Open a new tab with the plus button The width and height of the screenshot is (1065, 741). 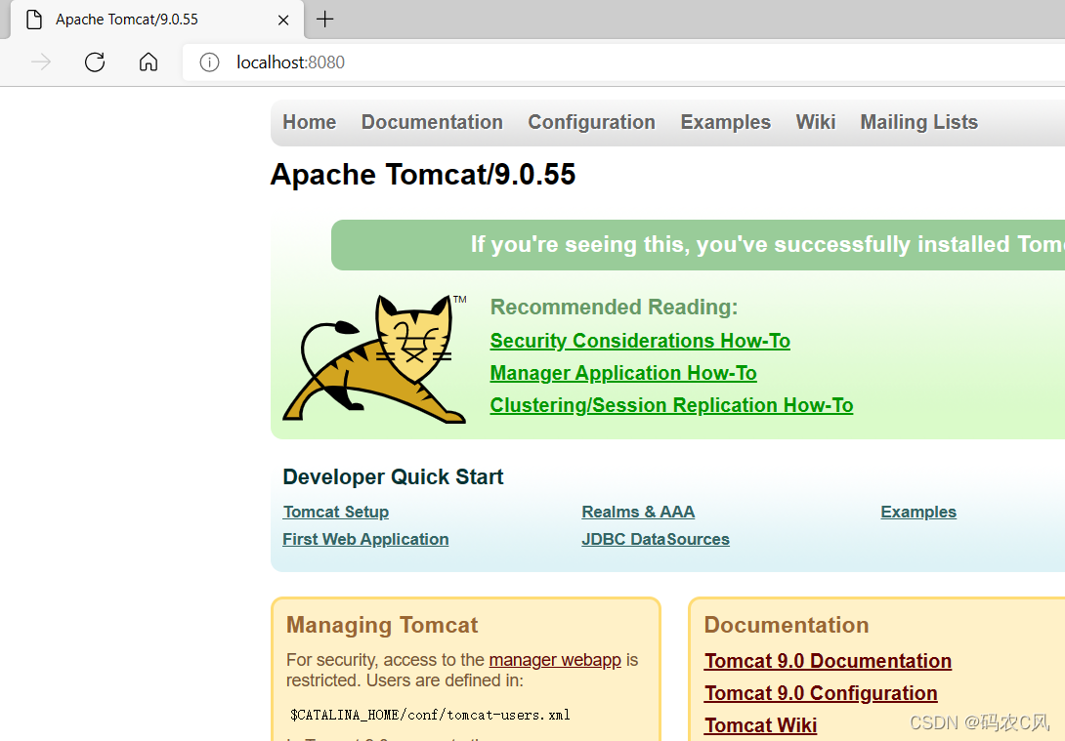(x=324, y=19)
